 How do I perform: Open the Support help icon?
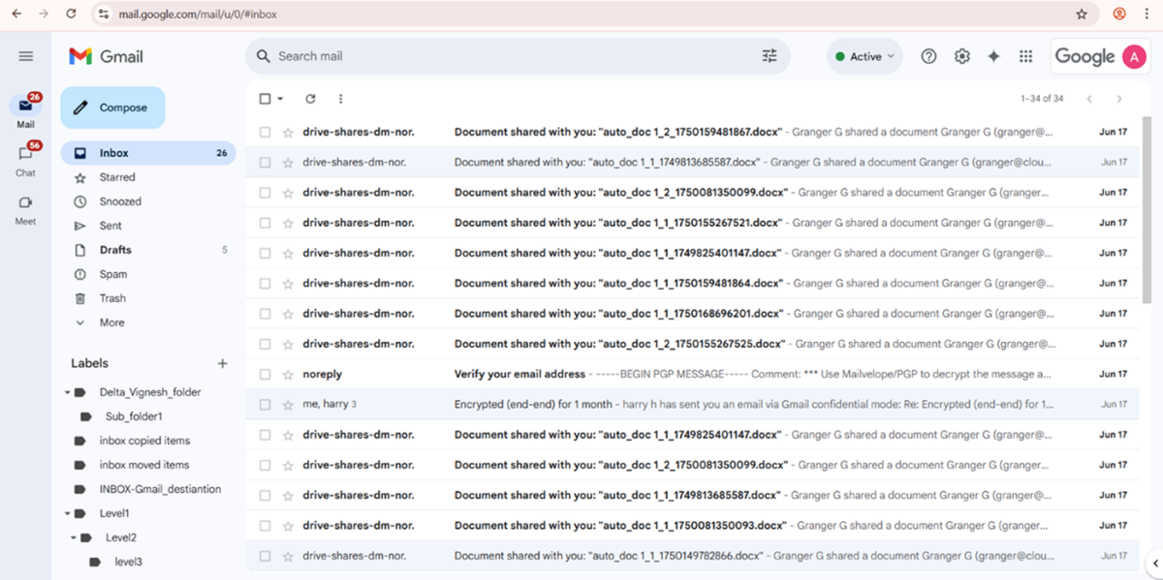pyautogui.click(x=928, y=56)
